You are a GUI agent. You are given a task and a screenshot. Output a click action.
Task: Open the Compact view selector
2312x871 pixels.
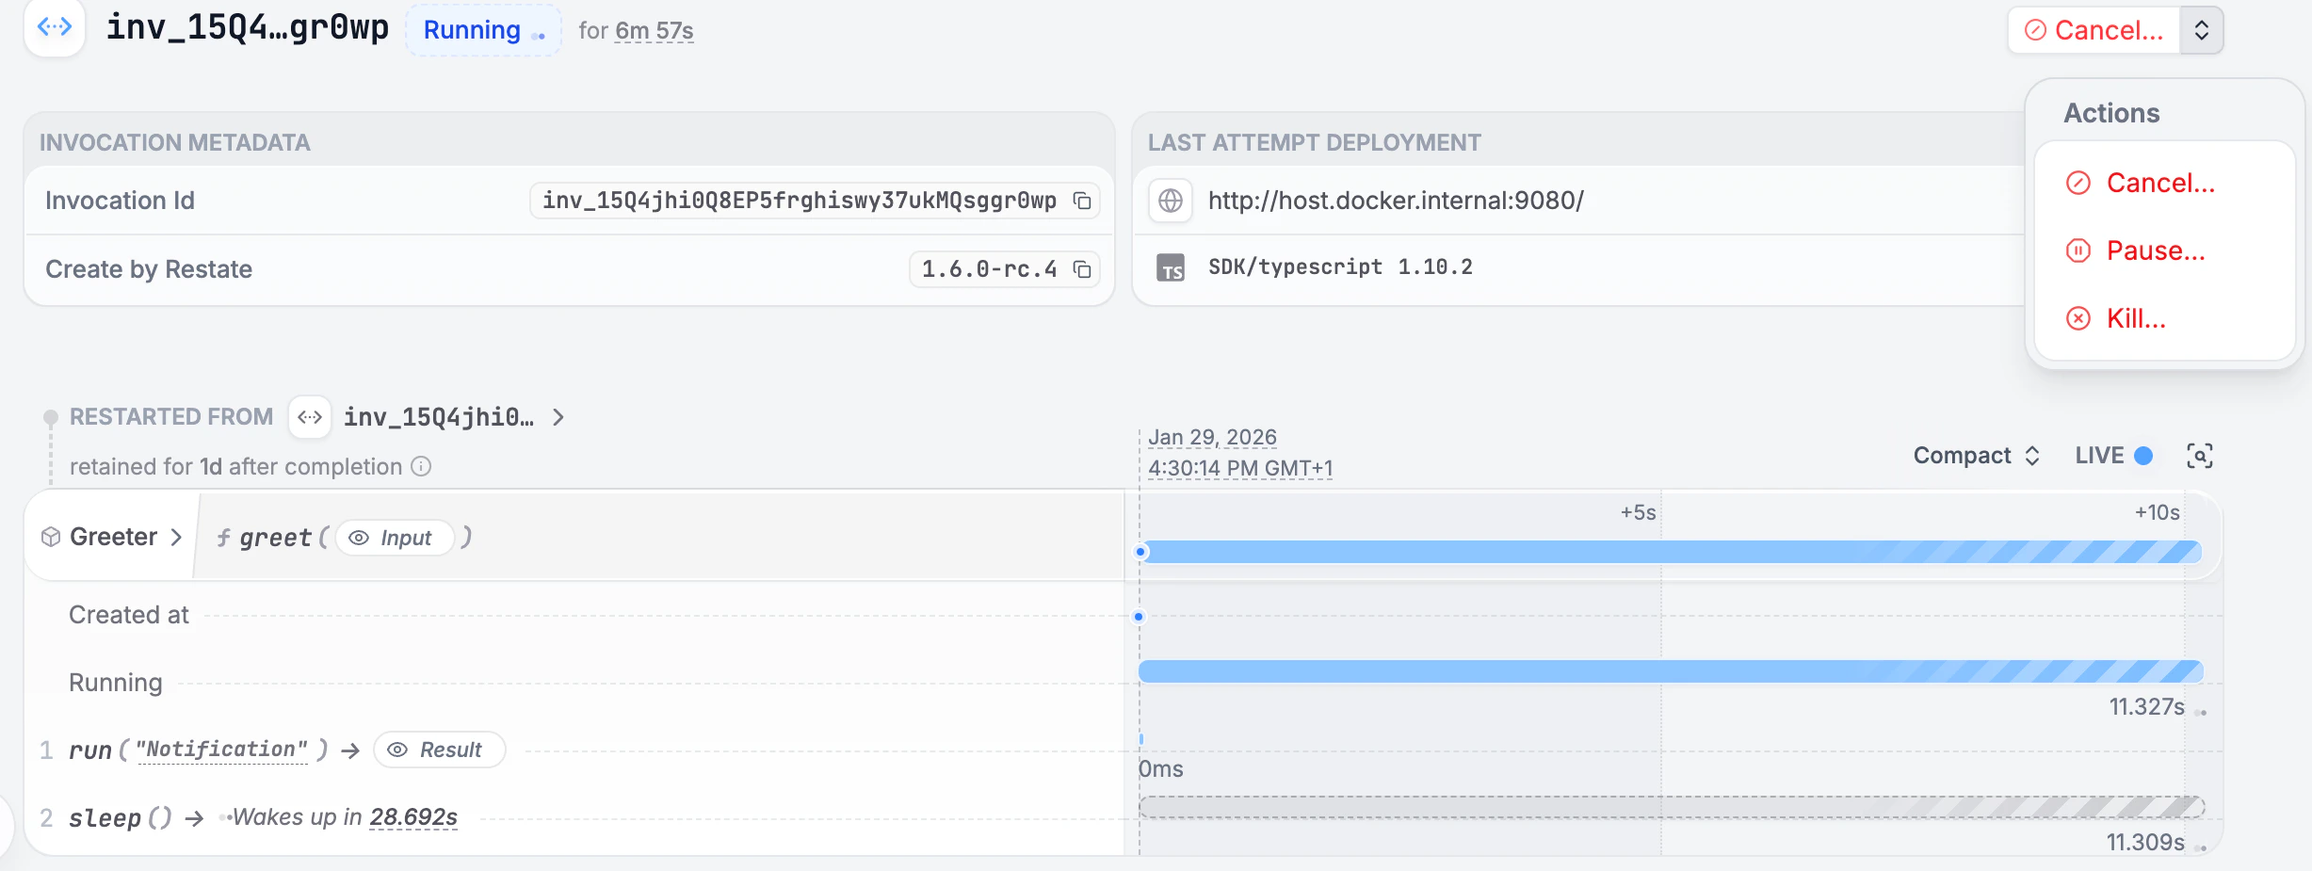(x=1975, y=455)
